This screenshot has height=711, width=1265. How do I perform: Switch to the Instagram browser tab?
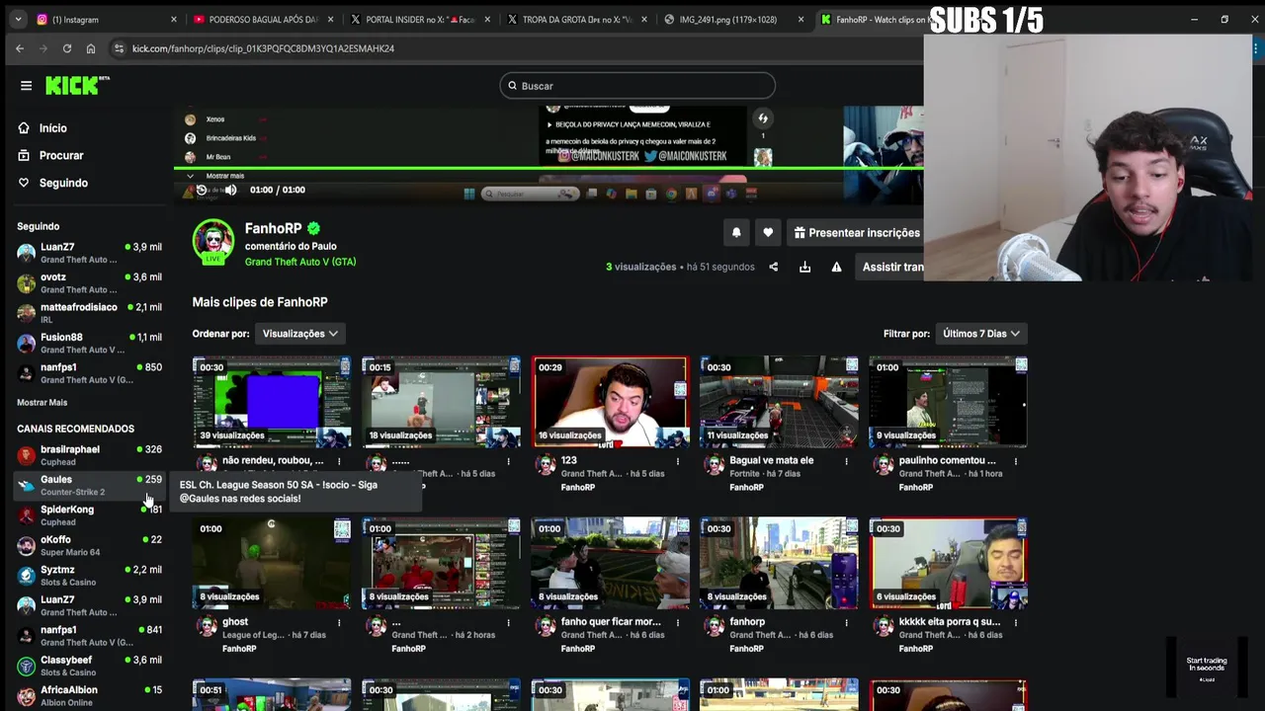point(104,20)
